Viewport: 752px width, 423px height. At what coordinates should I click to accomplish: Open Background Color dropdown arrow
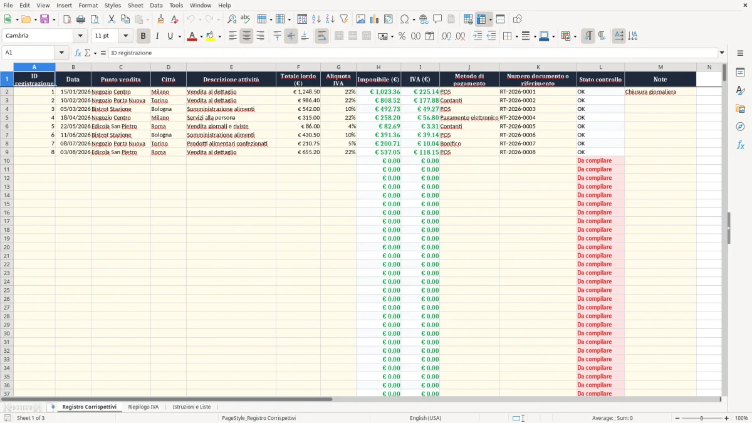click(x=219, y=36)
